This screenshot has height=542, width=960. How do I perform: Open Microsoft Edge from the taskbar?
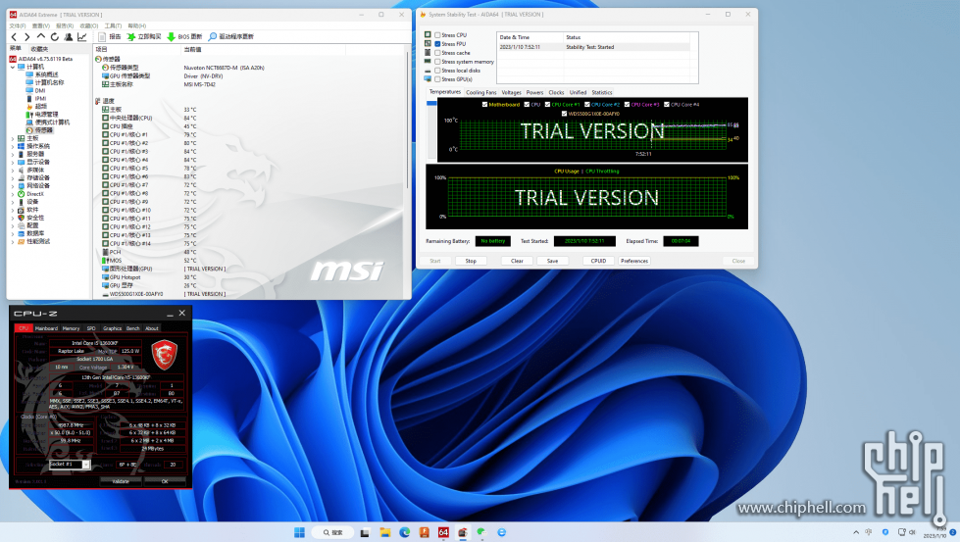(x=405, y=533)
